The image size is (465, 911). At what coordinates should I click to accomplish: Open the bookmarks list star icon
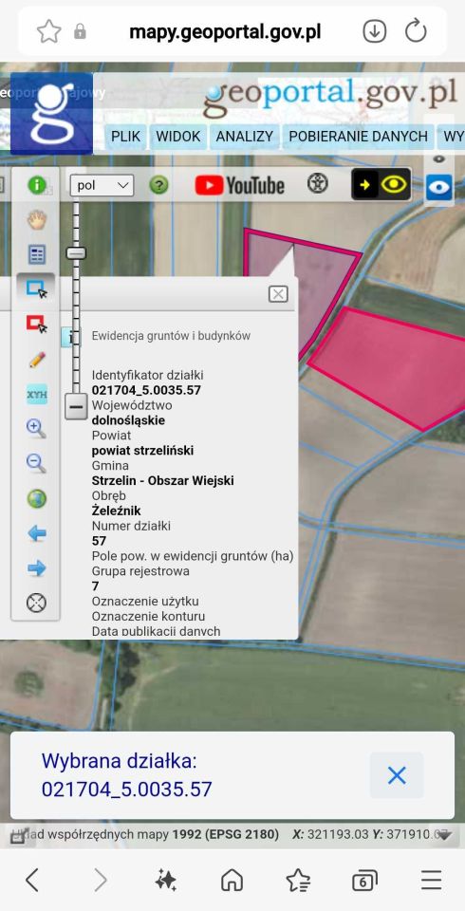[x=298, y=881]
